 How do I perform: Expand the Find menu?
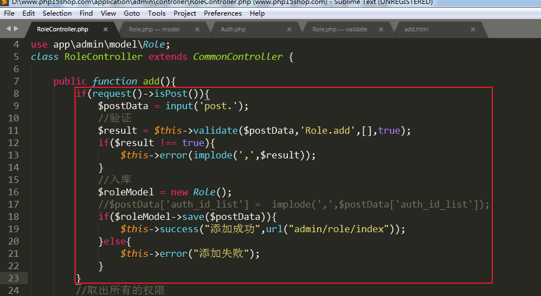coord(86,13)
